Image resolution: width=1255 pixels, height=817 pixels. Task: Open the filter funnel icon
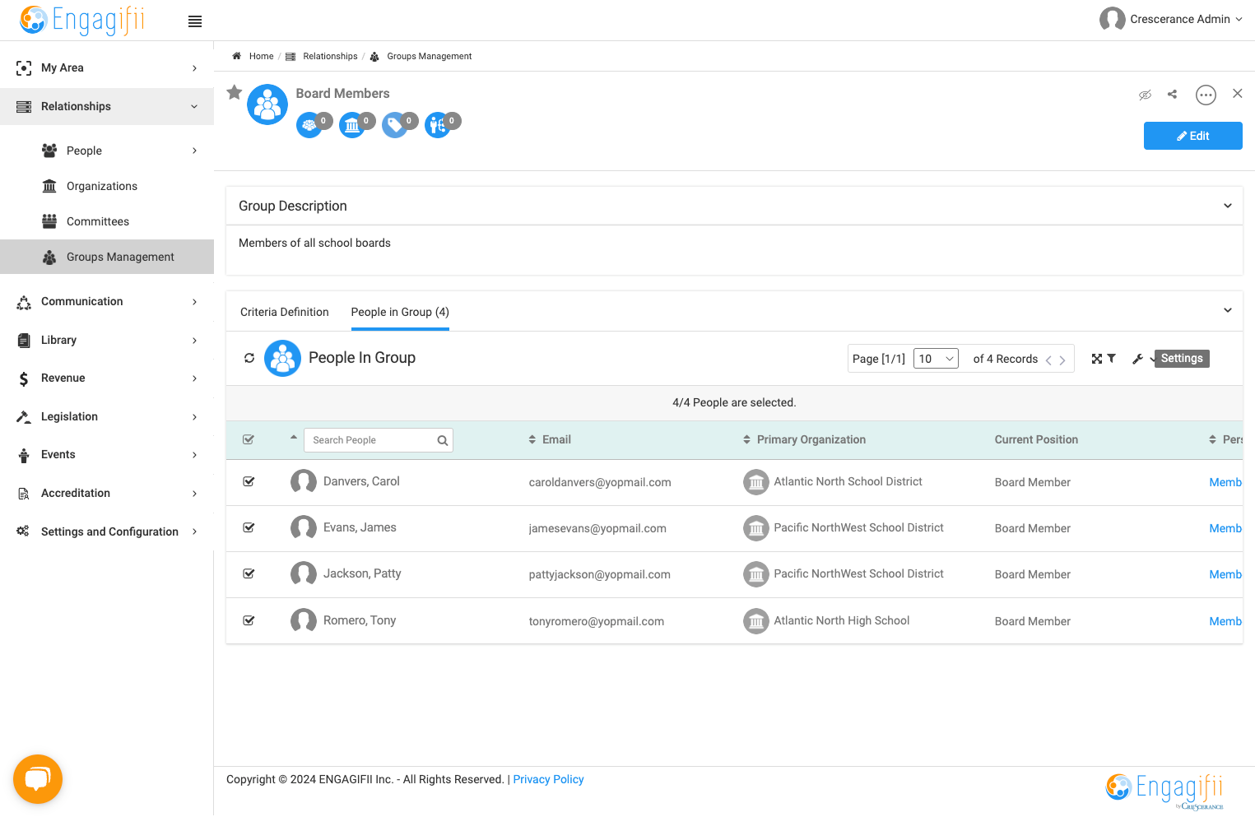(x=1111, y=359)
